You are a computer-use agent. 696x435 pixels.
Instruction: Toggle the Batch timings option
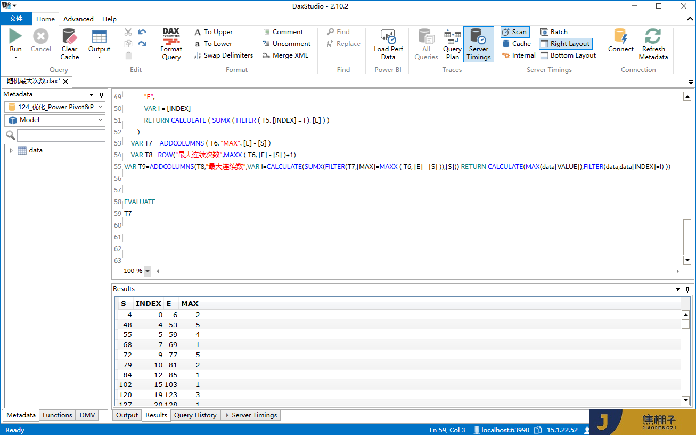tap(554, 32)
